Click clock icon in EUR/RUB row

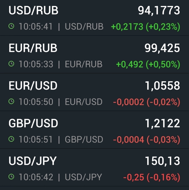click(x=11, y=64)
